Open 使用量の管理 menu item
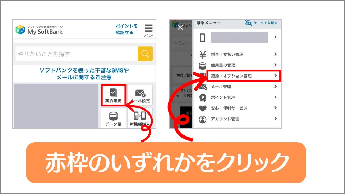The width and height of the screenshot is (345, 194). point(238,65)
